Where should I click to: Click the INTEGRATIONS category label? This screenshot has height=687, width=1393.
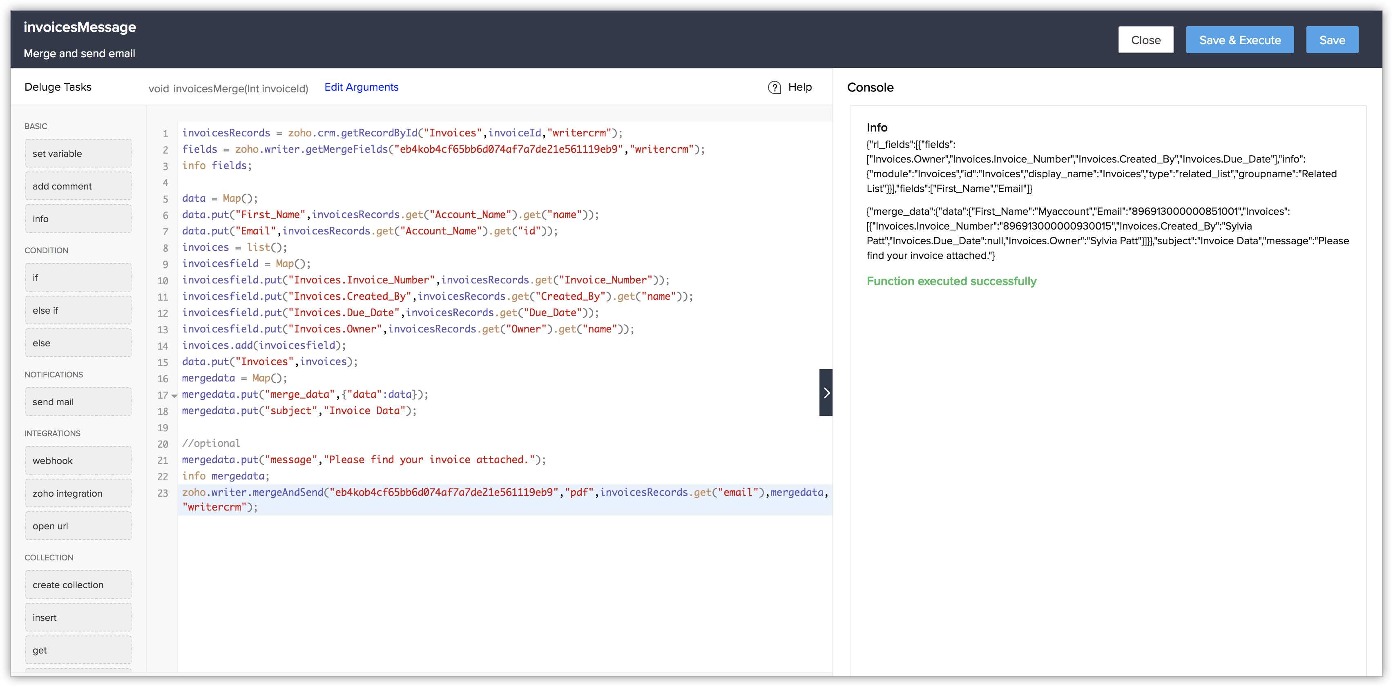52,433
